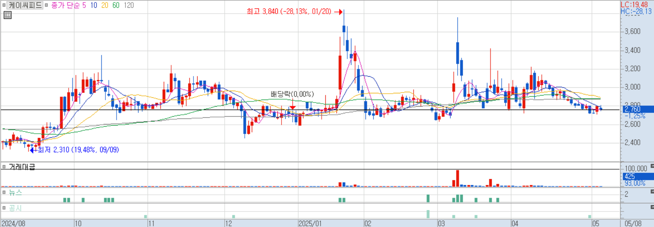Click the corner icon of the 거래대금 panel scale
This screenshot has width=654, height=227.
(x=652, y=166)
